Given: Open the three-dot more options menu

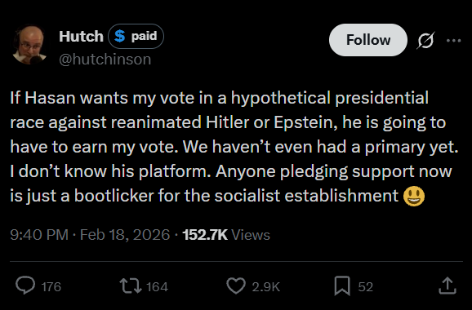Looking at the screenshot, I should 454,40.
